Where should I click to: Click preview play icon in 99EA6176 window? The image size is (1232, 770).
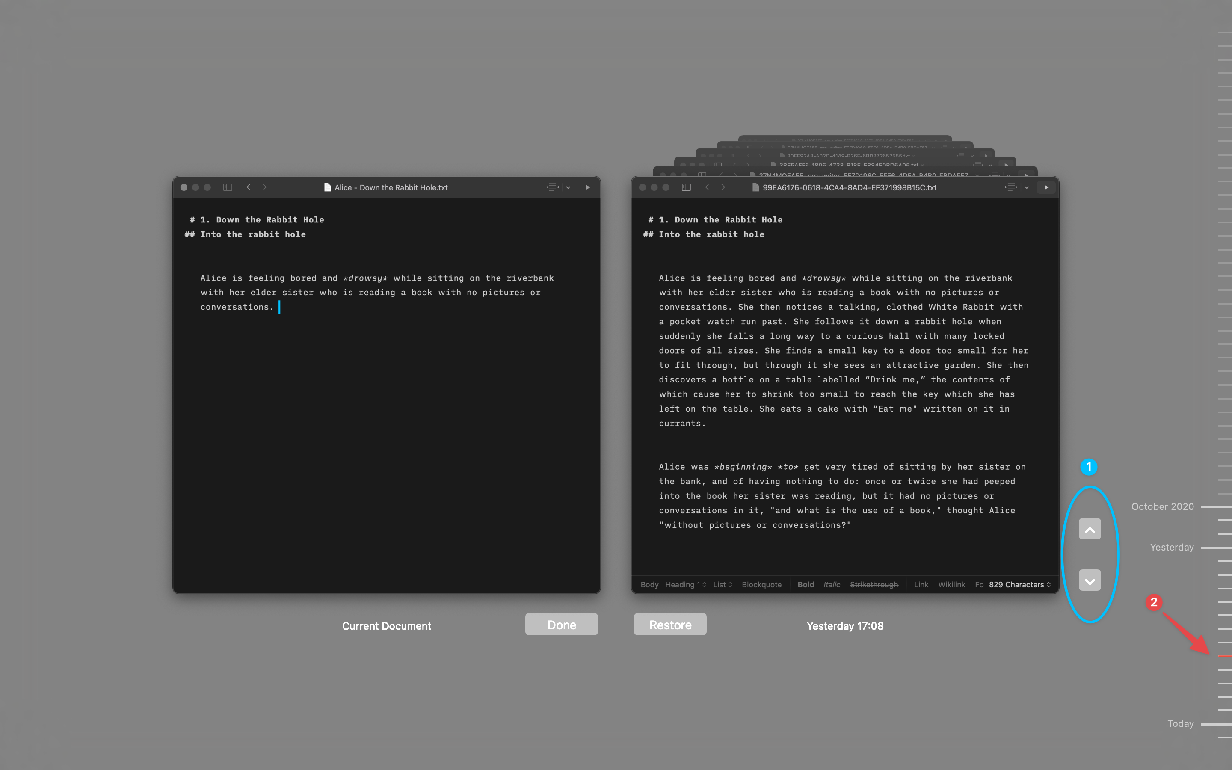pos(1046,187)
